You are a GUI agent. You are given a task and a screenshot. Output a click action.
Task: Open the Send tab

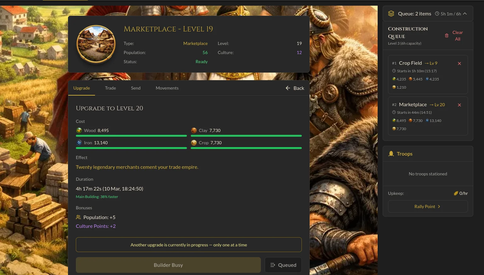136,88
